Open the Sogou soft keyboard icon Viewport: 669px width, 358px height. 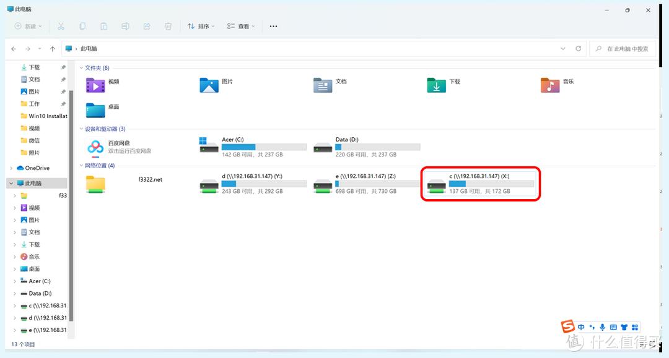(613, 327)
